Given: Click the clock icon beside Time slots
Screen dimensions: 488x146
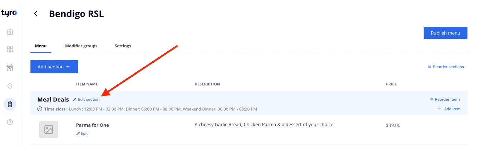Looking at the screenshot, I should 40,109.
